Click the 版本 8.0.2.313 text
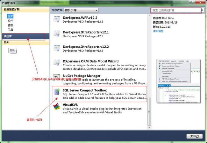The image size is (207, 143). [162, 27]
